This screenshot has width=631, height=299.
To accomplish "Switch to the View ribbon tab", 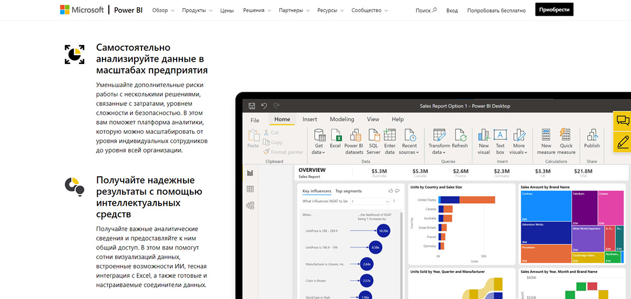I will pos(373,120).
